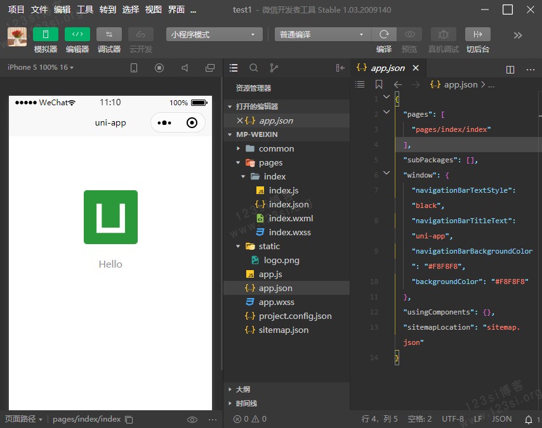Close the app.json editor tab
The height and width of the screenshot is (428, 542).
tap(416, 68)
